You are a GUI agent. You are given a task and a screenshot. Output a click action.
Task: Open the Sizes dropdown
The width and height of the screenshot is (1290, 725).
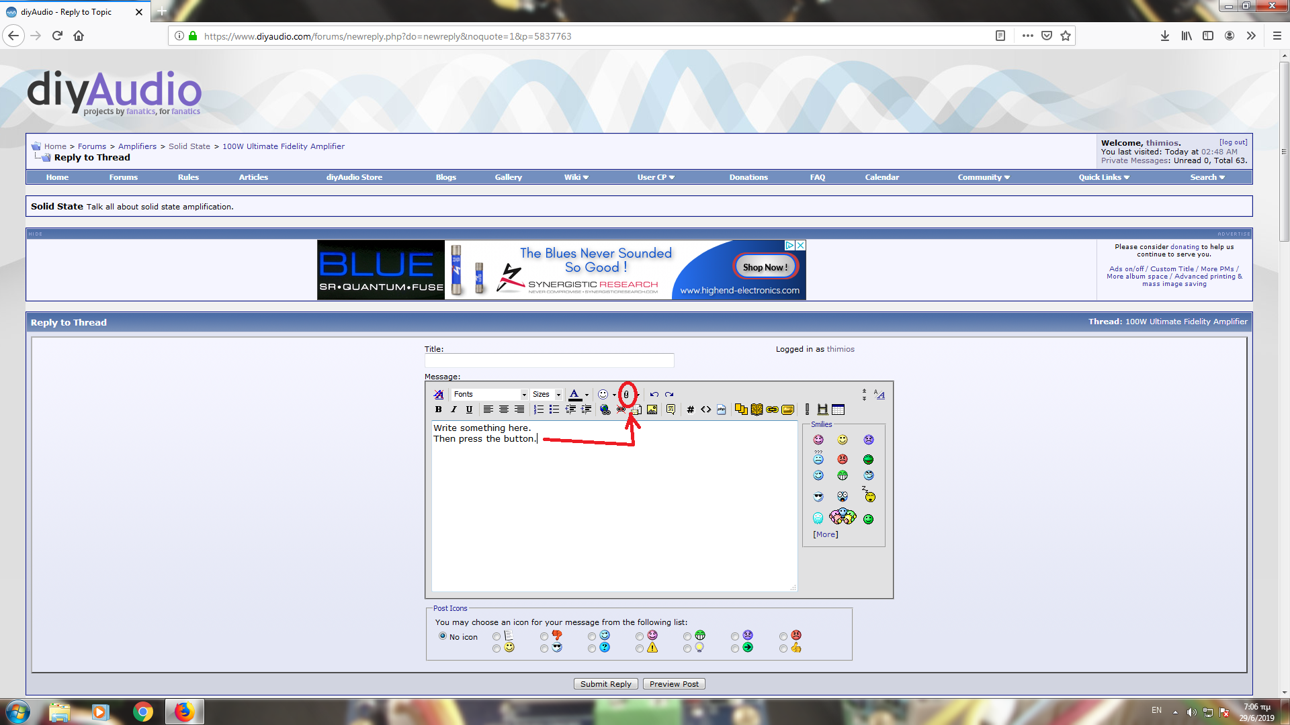(546, 395)
